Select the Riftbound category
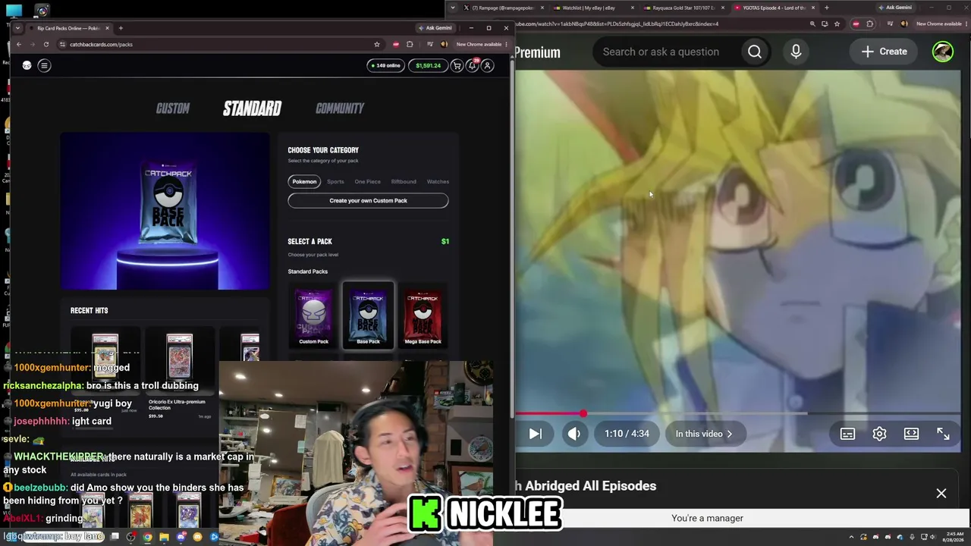971x546 pixels. click(404, 182)
